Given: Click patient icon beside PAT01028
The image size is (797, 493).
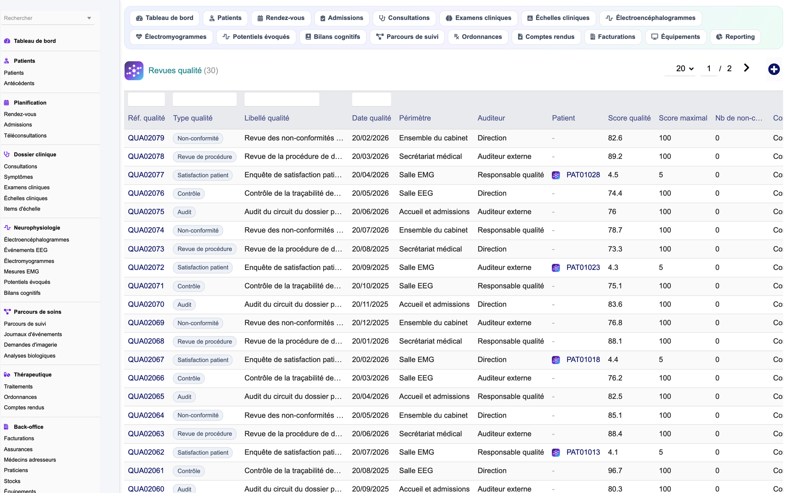Looking at the screenshot, I should click(556, 175).
